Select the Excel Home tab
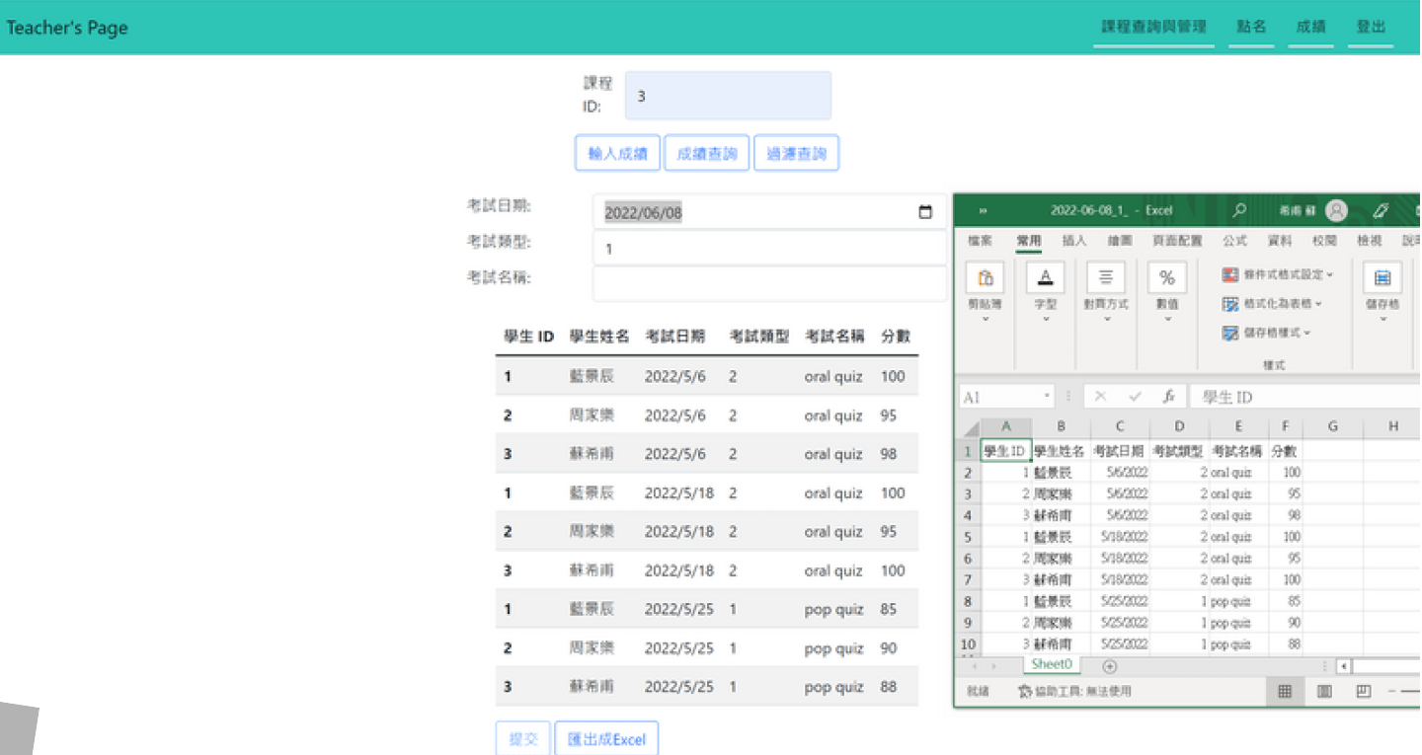This screenshot has height=755, width=1422. (1028, 241)
